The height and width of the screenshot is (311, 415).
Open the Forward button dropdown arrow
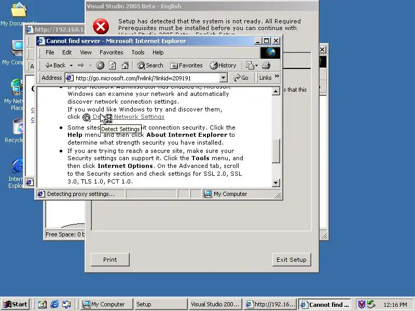pos(90,65)
